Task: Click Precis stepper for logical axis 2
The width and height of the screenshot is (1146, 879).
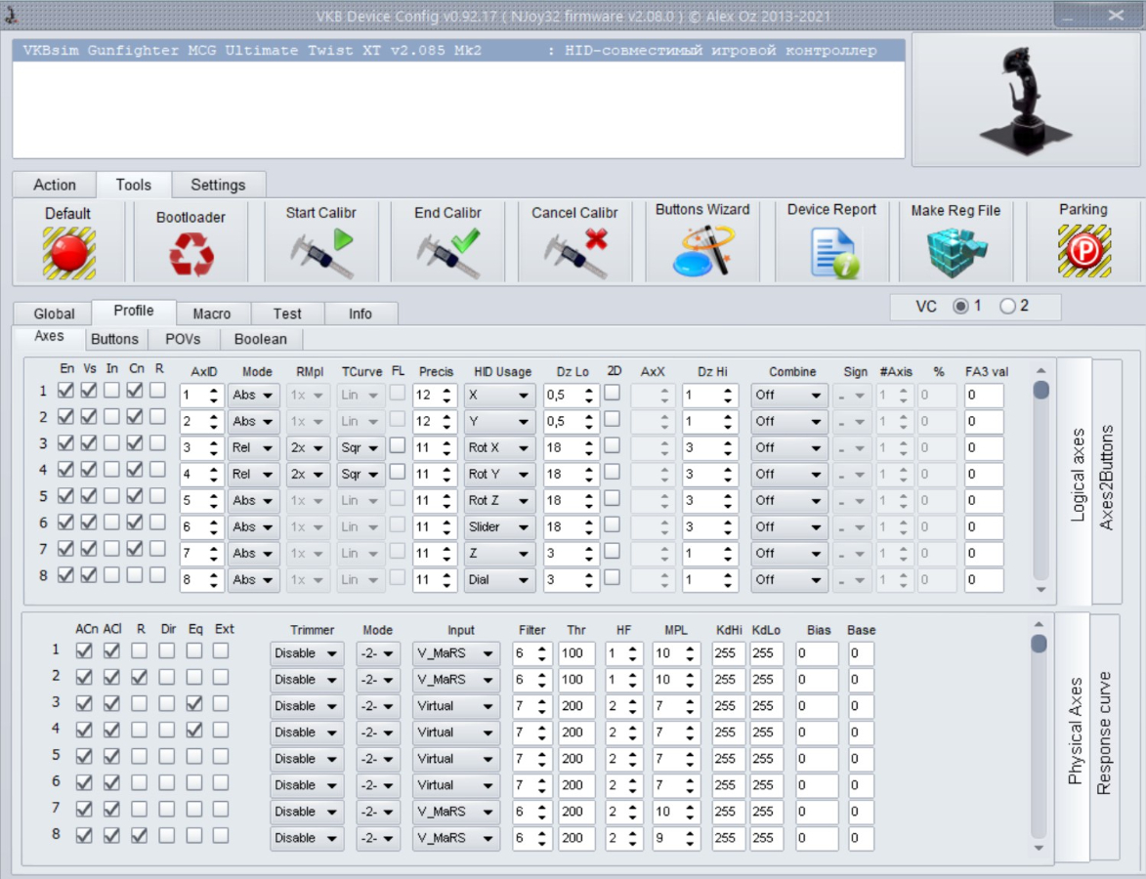Action: 446,422
